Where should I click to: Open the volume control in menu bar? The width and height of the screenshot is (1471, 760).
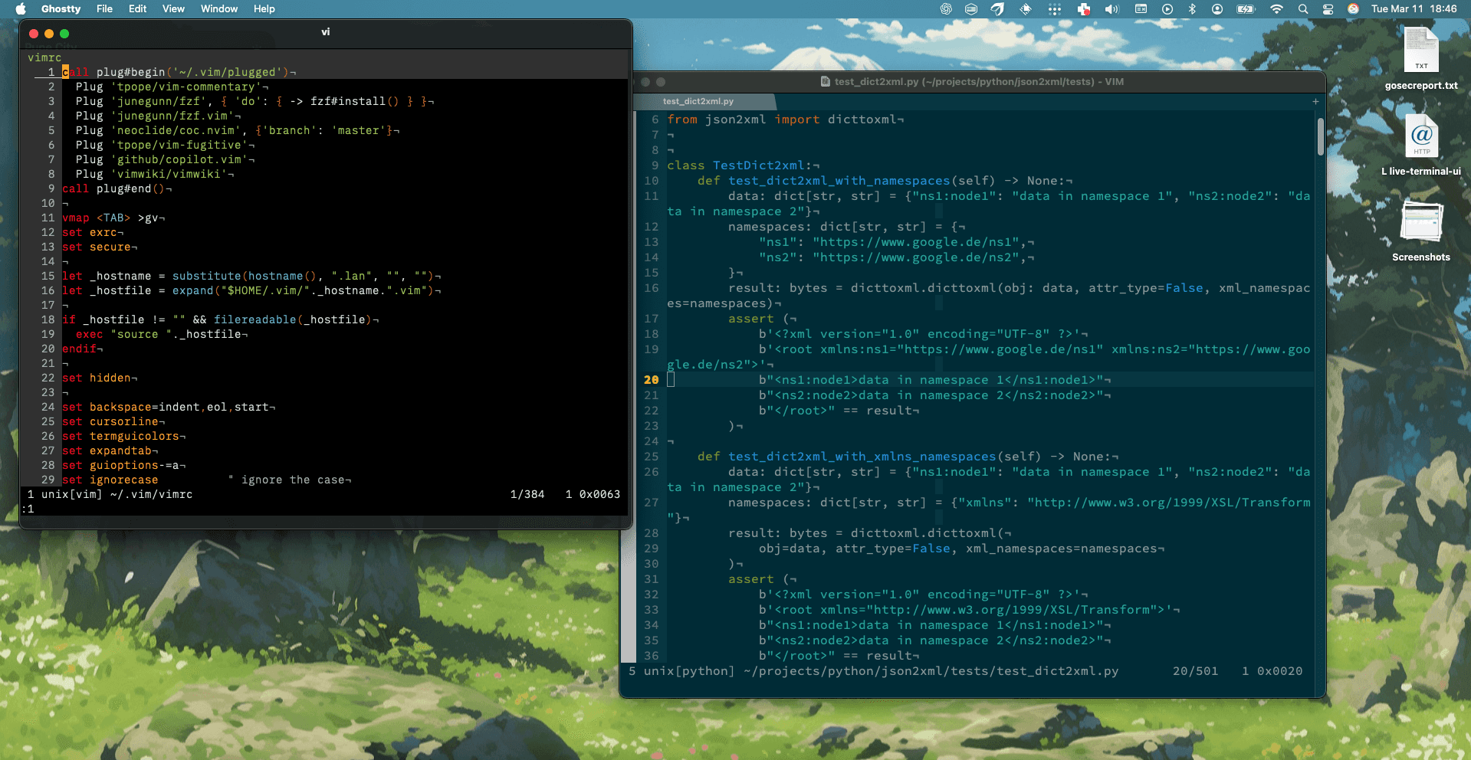tap(1111, 9)
